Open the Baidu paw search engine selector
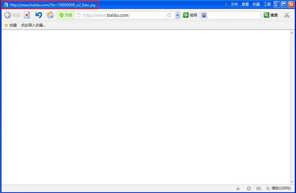The width and height of the screenshot is (296, 193). pos(204,15)
